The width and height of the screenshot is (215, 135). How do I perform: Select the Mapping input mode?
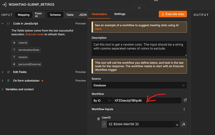[24, 15]
